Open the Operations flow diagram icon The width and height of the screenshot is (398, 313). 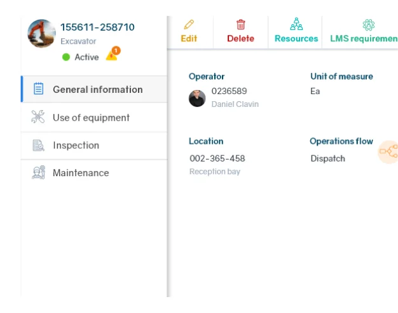(388, 152)
